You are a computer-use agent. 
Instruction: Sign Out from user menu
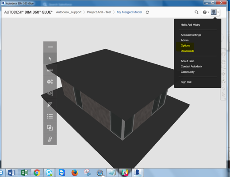(x=186, y=82)
